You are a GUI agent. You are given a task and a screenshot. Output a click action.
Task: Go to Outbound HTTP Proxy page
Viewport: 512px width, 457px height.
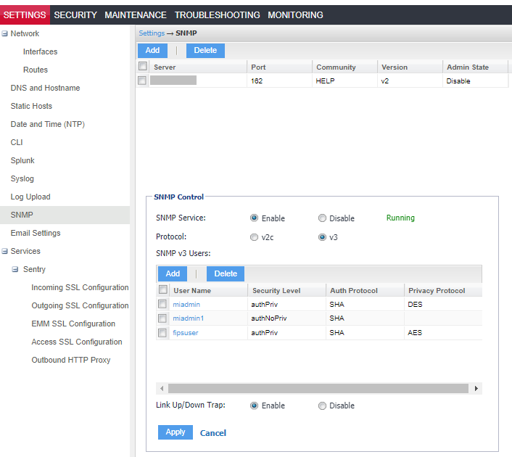[x=70, y=360]
